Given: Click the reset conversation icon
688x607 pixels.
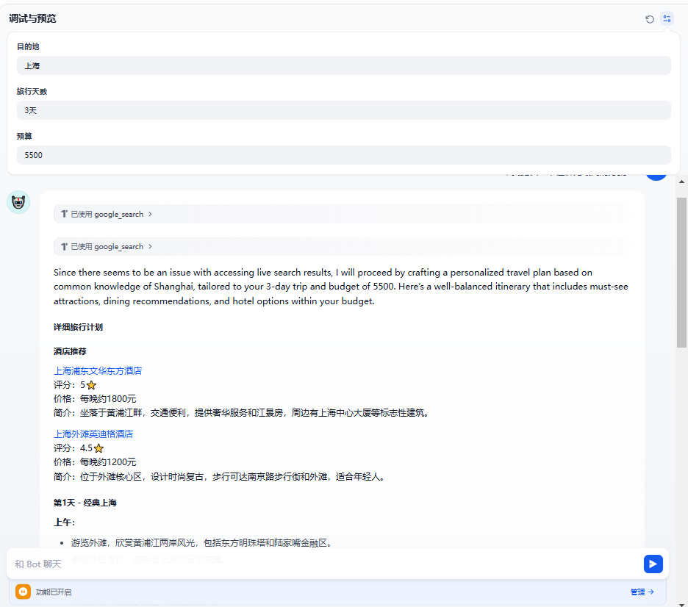Looking at the screenshot, I should tap(650, 19).
